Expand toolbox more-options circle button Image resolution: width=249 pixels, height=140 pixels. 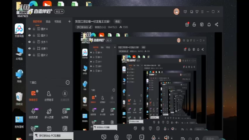point(68,82)
